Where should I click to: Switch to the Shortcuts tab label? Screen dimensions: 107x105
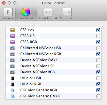67,18
